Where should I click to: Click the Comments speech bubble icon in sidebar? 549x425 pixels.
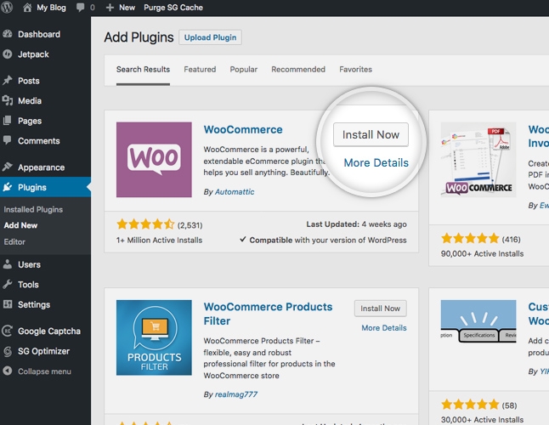click(8, 140)
